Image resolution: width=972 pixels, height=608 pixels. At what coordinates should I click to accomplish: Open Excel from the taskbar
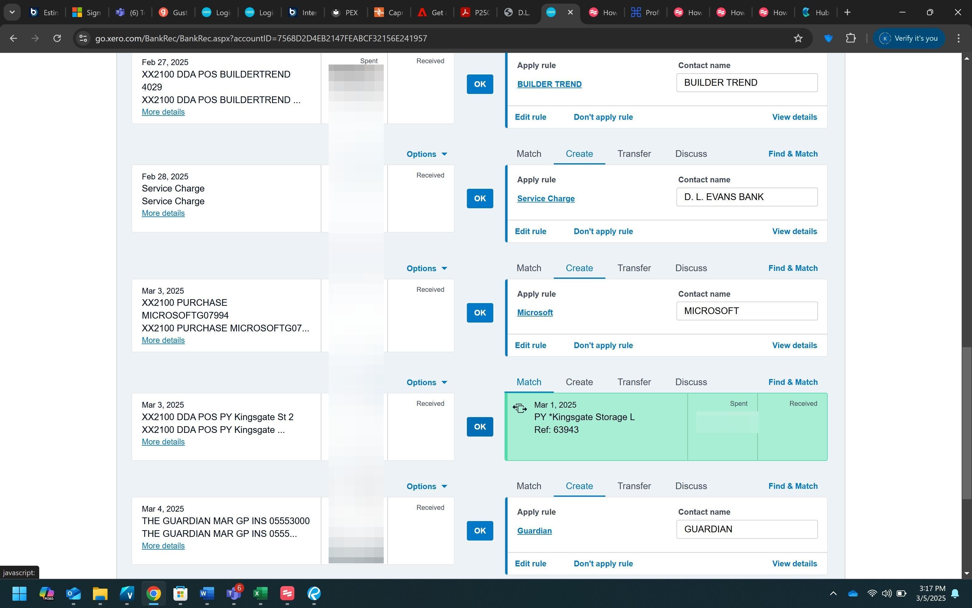click(x=260, y=593)
